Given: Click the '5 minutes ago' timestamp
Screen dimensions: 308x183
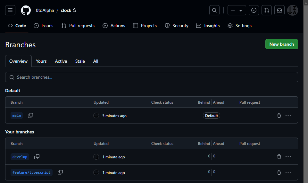Looking at the screenshot, I should (114, 116).
